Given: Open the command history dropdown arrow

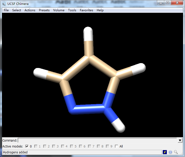Looking at the screenshot, I should pyautogui.click(x=180, y=140).
